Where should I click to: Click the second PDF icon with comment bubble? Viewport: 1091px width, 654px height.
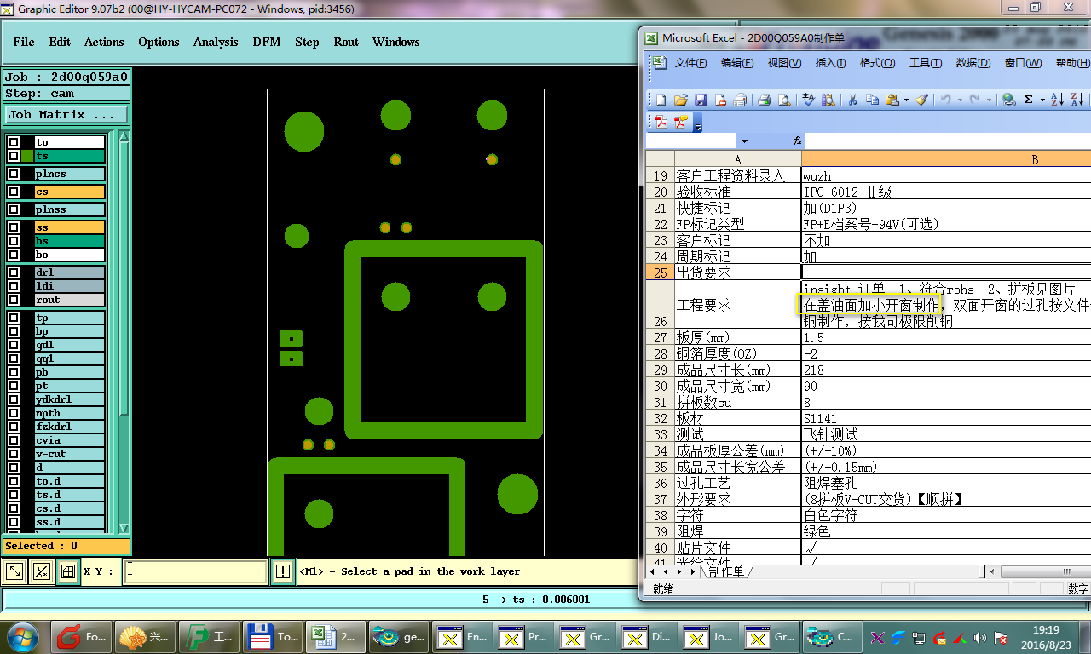click(x=680, y=122)
